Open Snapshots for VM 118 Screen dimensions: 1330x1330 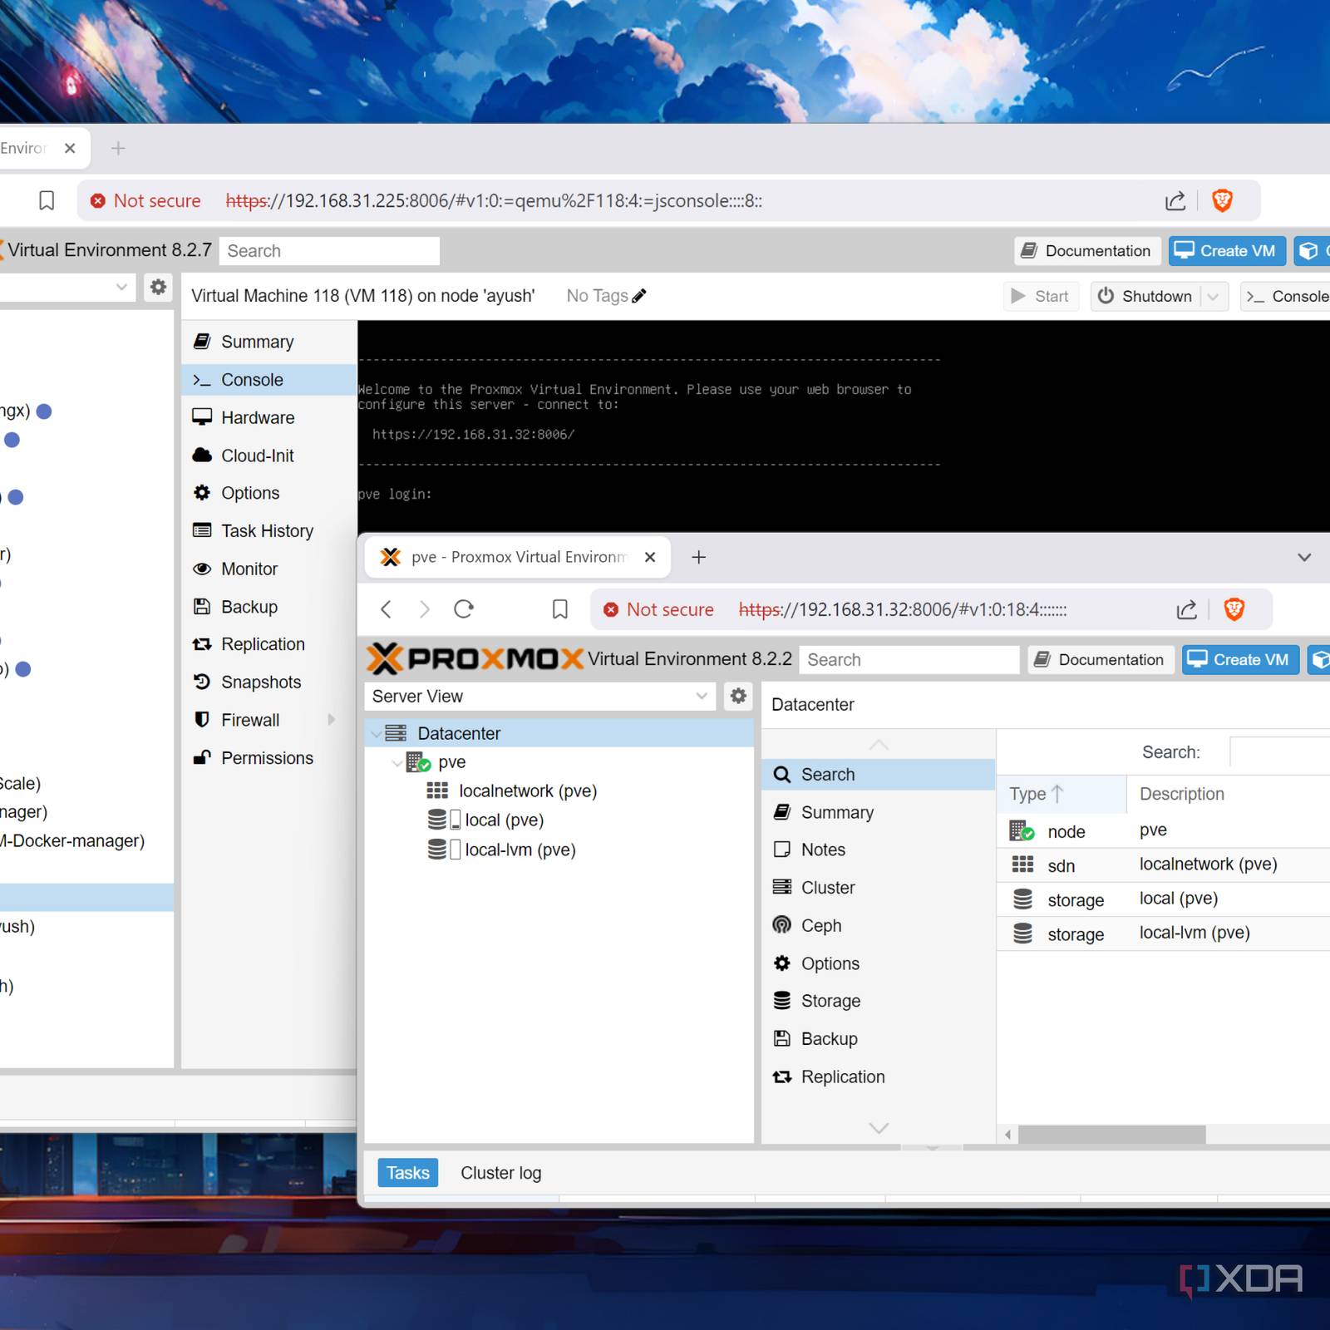click(x=260, y=682)
